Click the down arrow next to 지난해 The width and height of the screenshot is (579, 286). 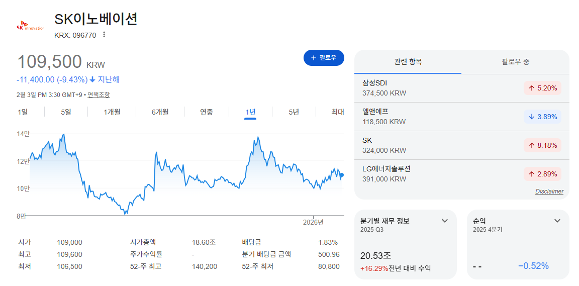[92, 80]
